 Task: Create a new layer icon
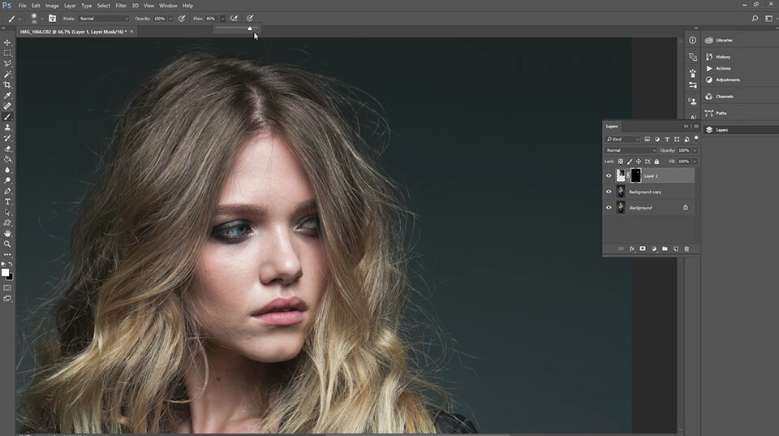[676, 248]
